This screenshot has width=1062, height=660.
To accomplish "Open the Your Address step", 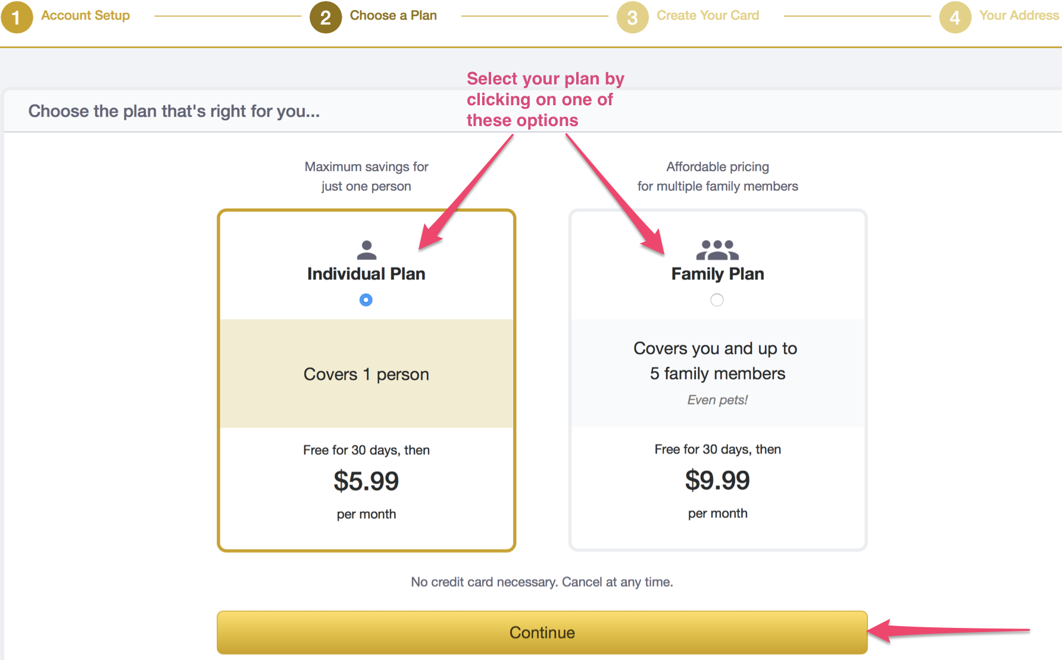I will click(1019, 15).
